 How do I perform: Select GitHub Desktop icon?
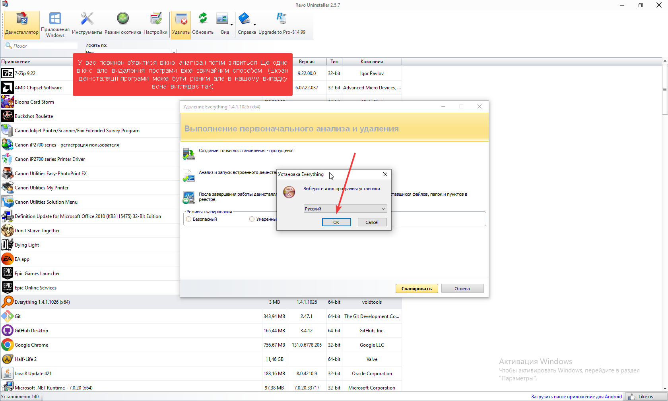point(7,331)
